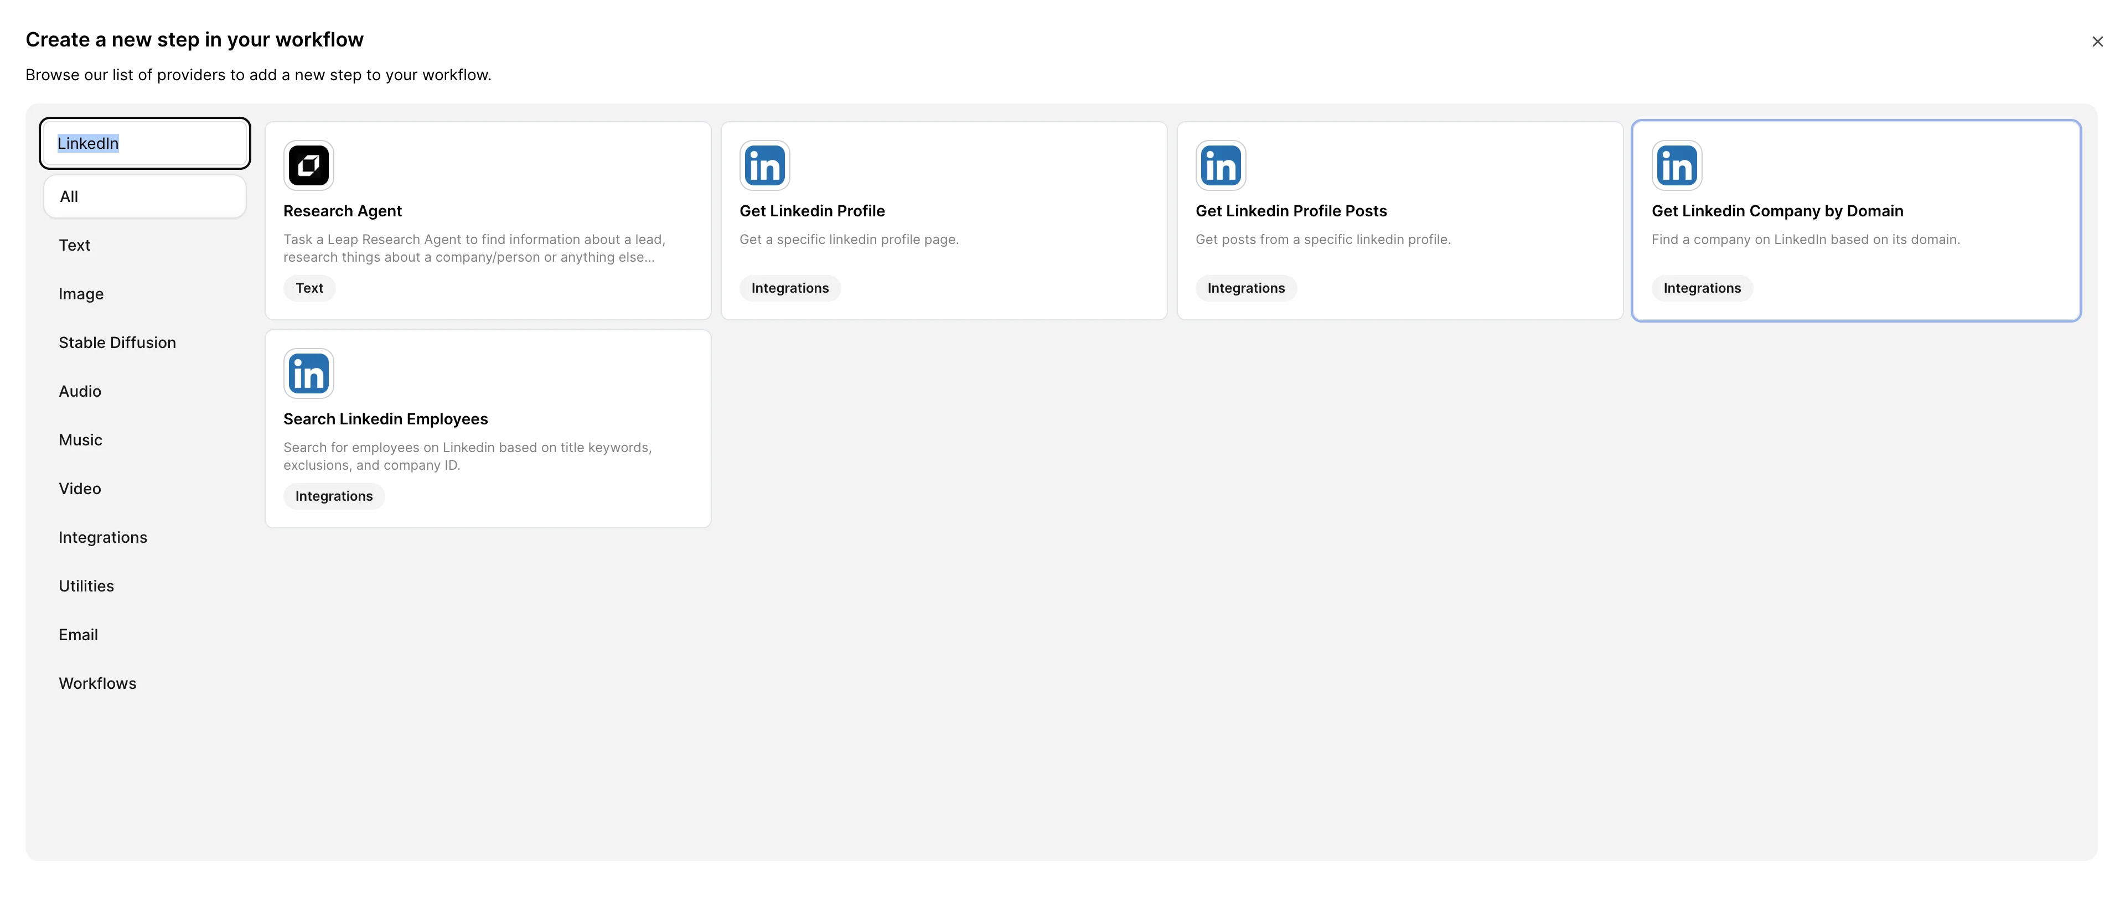This screenshot has height=924, width=2120.
Task: Open the Utilities category
Action: pos(86,586)
